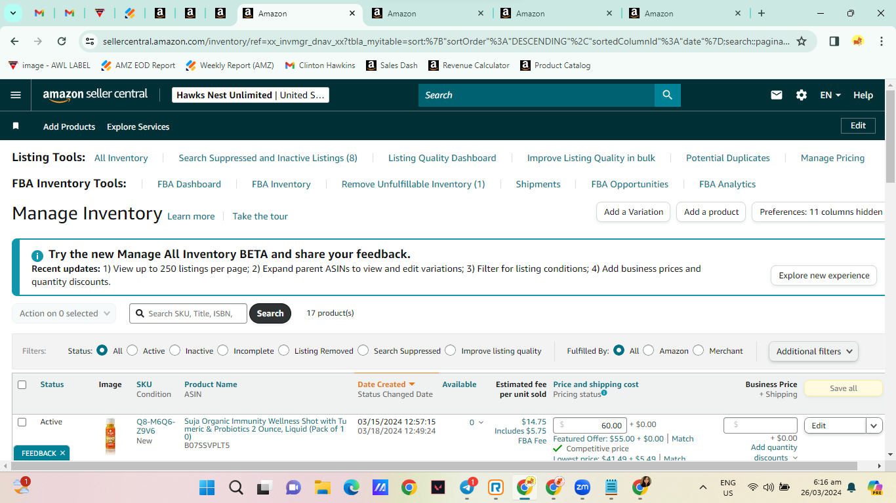Open the Chrome tab search chevron
Image resolution: width=896 pixels, height=503 pixels.
(x=12, y=13)
